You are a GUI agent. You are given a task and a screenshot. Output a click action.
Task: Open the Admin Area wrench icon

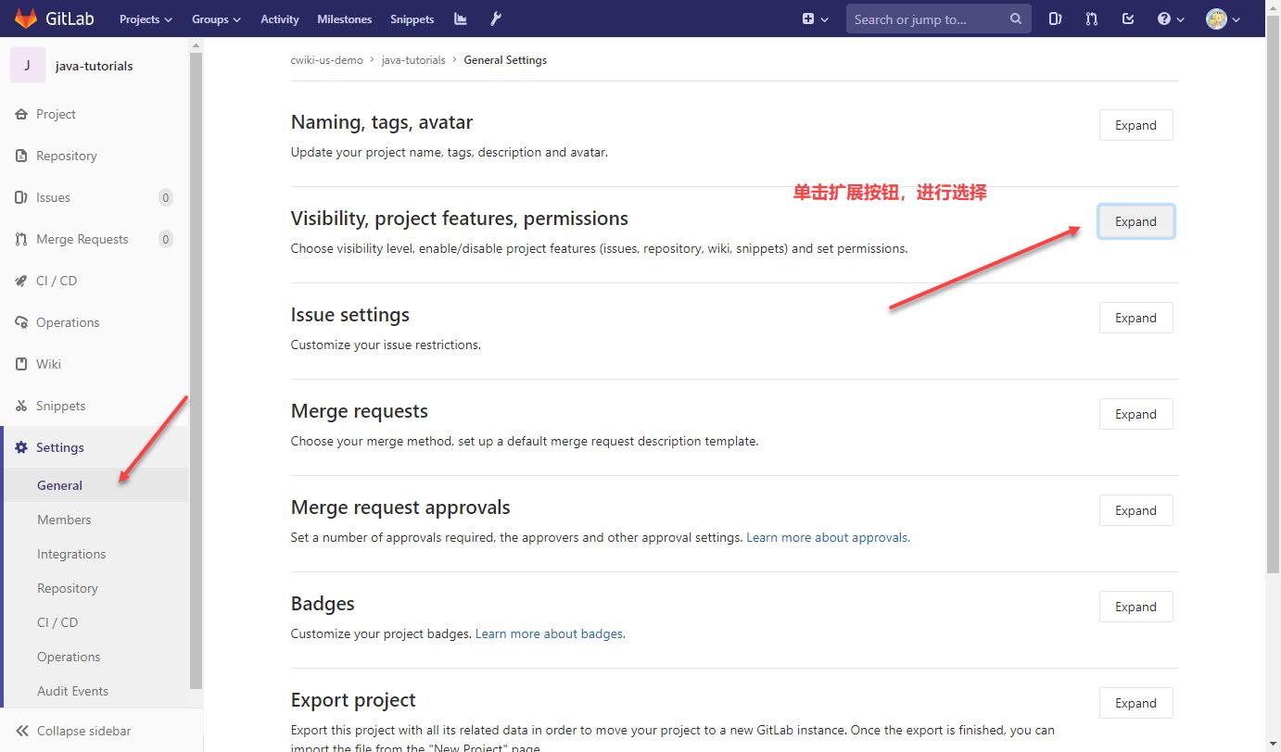495,18
